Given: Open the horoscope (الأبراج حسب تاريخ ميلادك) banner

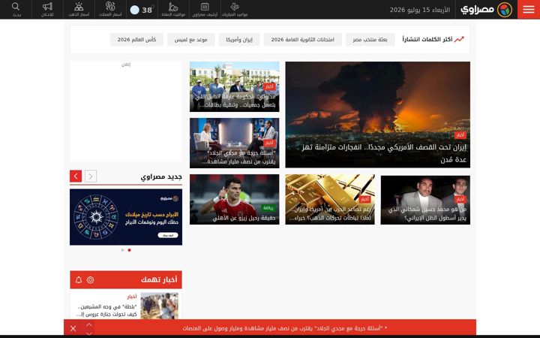Looking at the screenshot, I should click(x=126, y=217).
